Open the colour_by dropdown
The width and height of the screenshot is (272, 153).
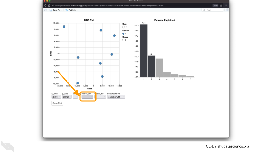click(87, 97)
